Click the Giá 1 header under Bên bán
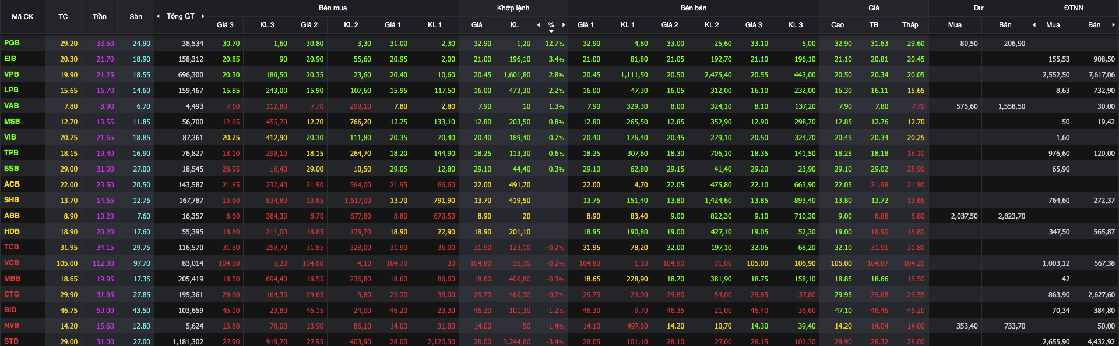Viewport: 1119px width, 346px height. (x=586, y=25)
